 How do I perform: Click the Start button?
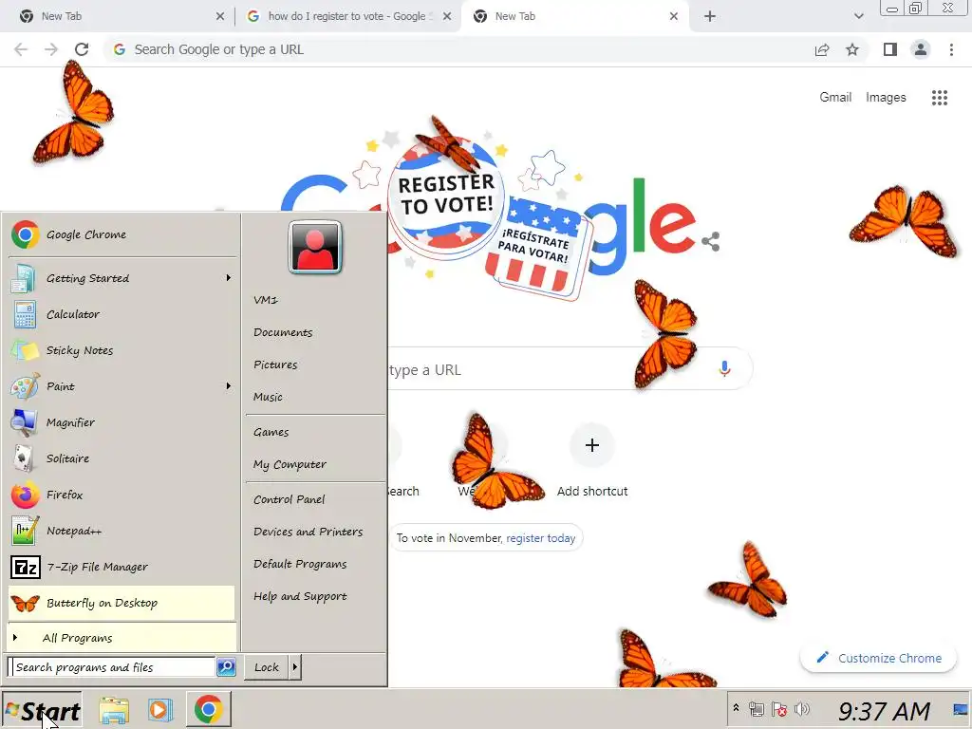click(42, 710)
